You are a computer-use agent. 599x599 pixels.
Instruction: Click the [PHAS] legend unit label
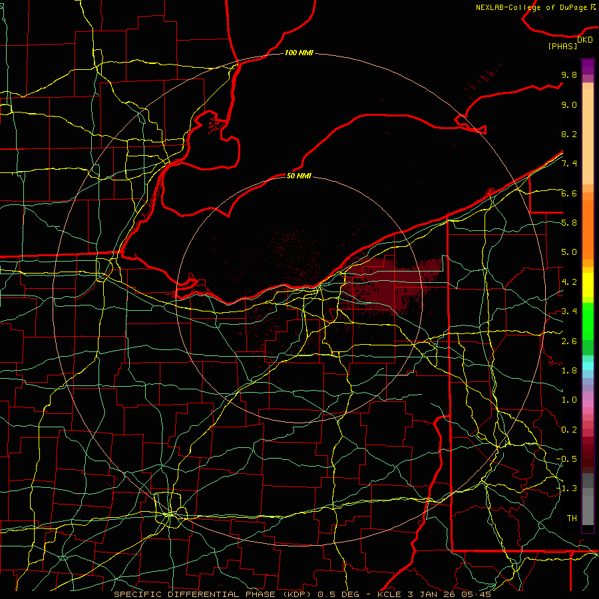562,46
